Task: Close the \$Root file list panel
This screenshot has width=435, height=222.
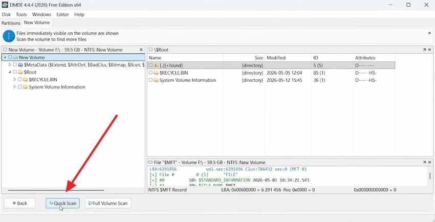Action: coord(429,50)
